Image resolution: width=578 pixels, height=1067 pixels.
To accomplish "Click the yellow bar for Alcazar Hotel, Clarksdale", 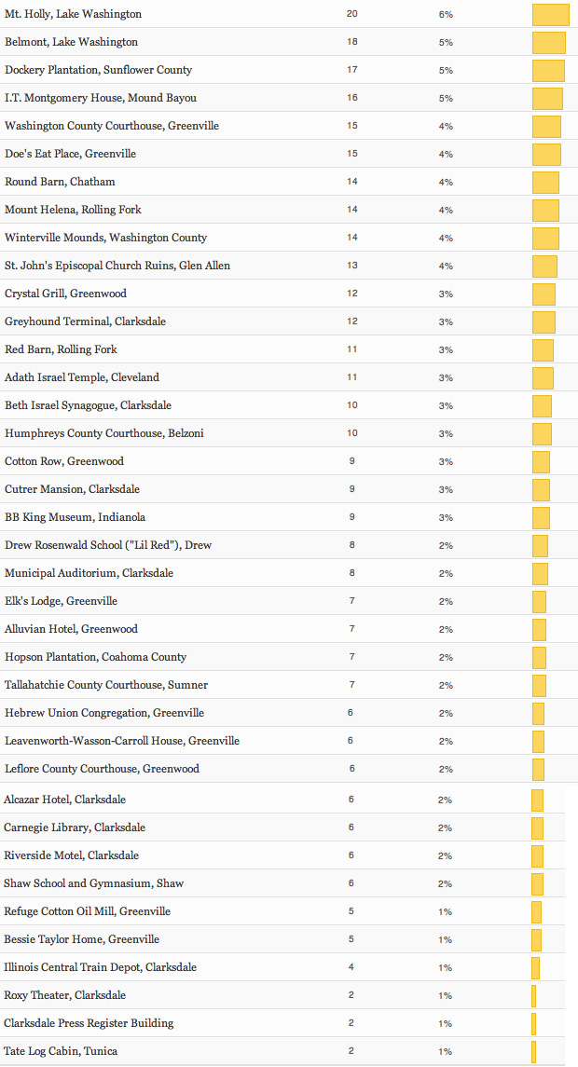I will pos(537,800).
